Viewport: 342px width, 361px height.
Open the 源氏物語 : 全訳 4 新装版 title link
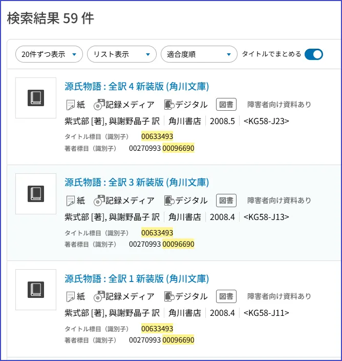(137, 86)
